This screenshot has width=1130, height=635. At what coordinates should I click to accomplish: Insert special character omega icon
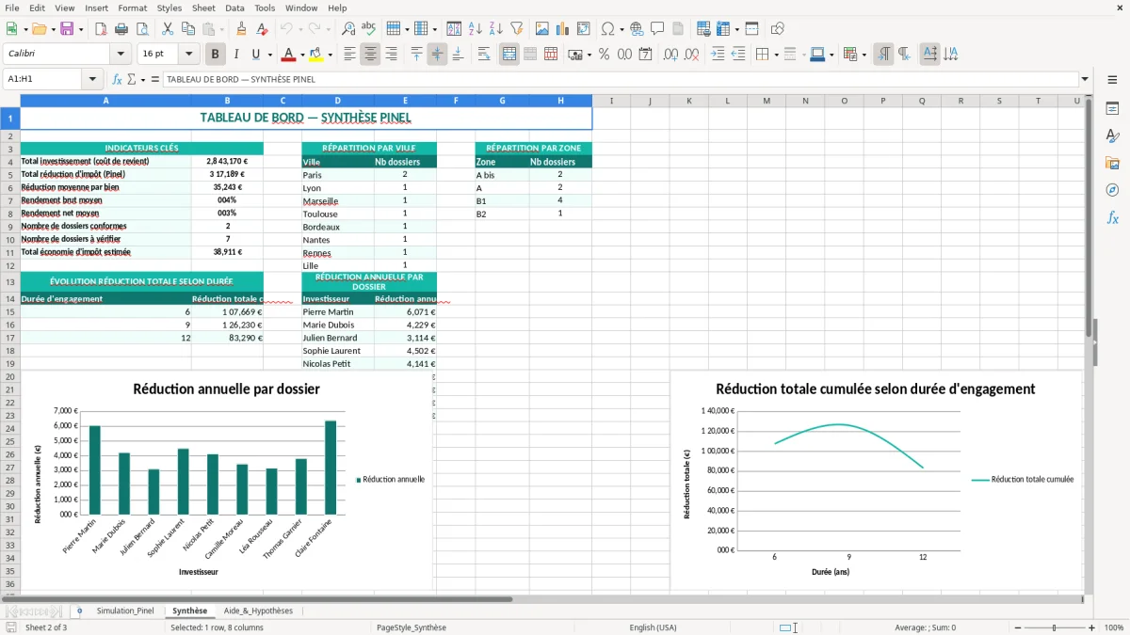point(607,29)
